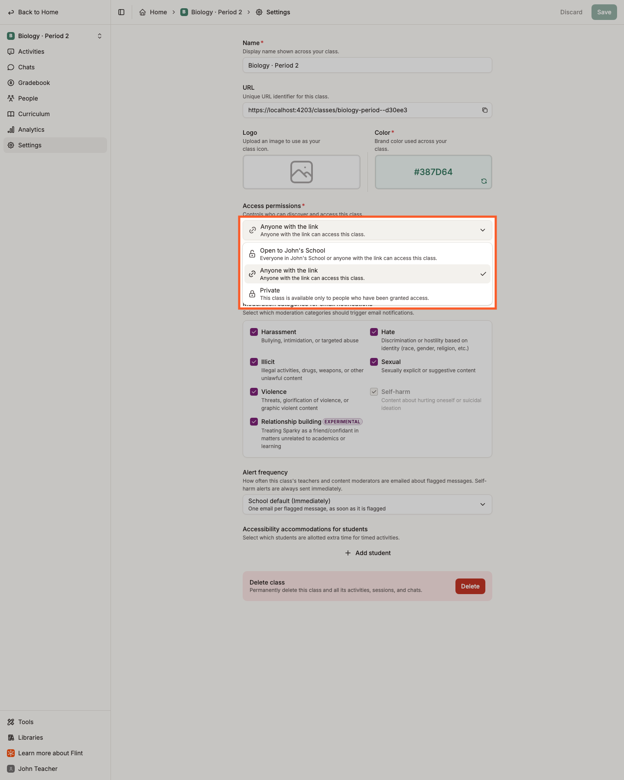Image resolution: width=624 pixels, height=780 pixels.
Task: Uncheck the Harassment moderation checkbox
Action: coord(254,332)
